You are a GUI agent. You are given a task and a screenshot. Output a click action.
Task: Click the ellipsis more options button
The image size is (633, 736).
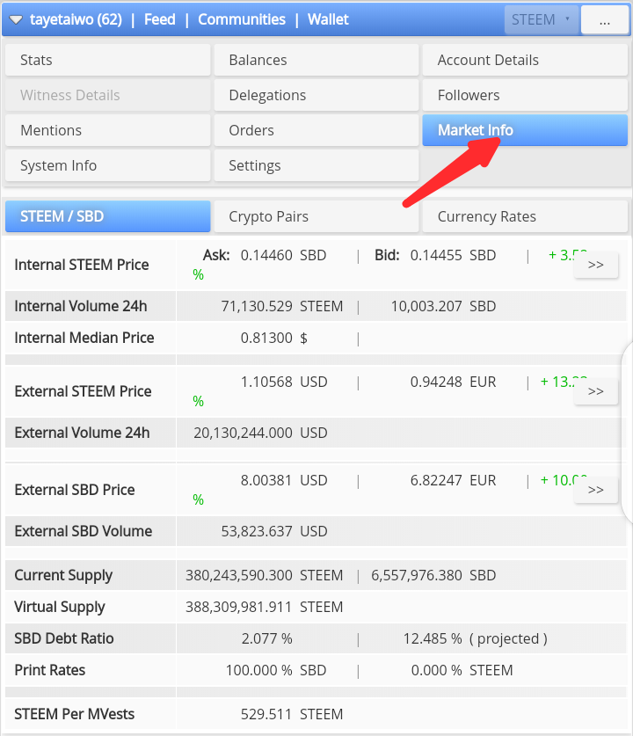click(604, 19)
